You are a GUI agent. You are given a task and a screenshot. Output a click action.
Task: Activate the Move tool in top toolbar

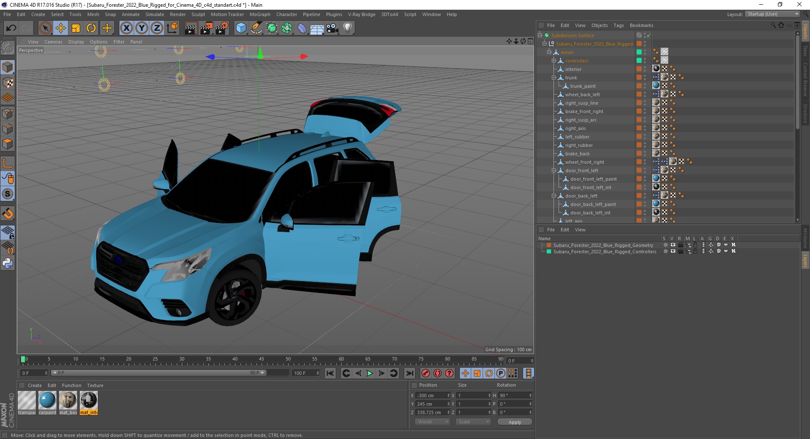coord(61,28)
